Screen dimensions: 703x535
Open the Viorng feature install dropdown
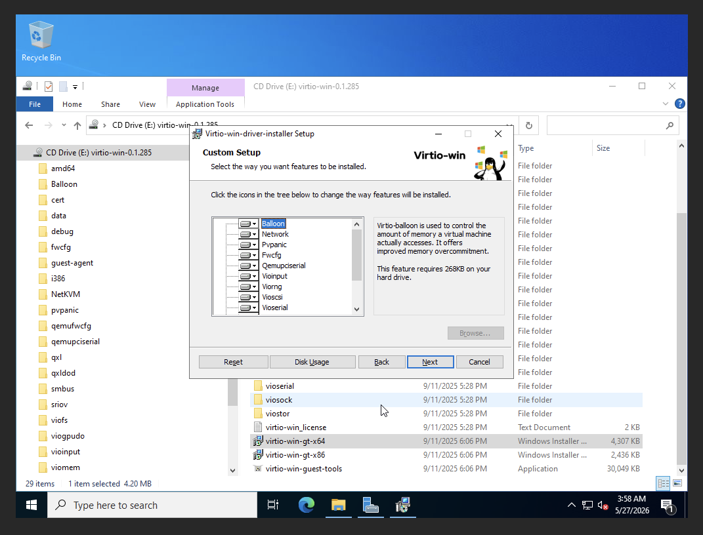point(248,287)
